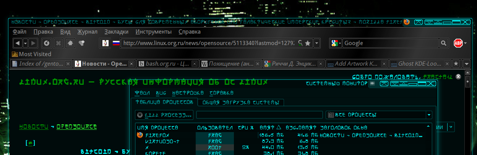Close the bash.org.ru tab
This screenshot has width=477, height=155.
(x=194, y=64)
